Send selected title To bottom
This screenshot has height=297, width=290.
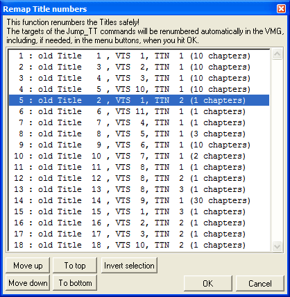click(75, 283)
